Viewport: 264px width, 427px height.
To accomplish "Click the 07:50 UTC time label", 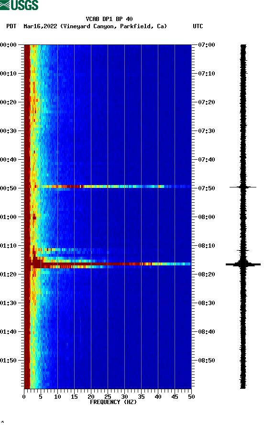I will pos(207,188).
